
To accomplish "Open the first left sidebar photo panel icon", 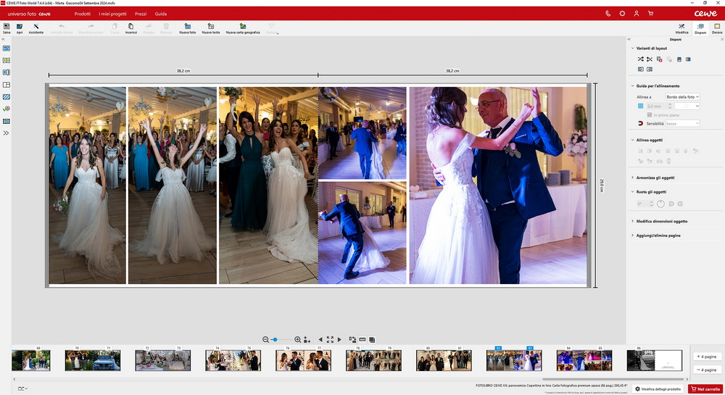I will [x=7, y=48].
